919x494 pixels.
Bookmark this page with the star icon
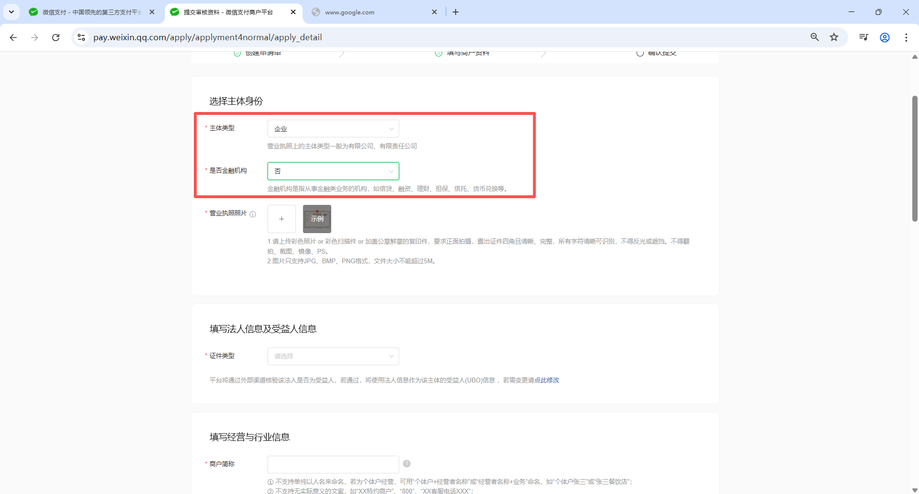pos(834,37)
